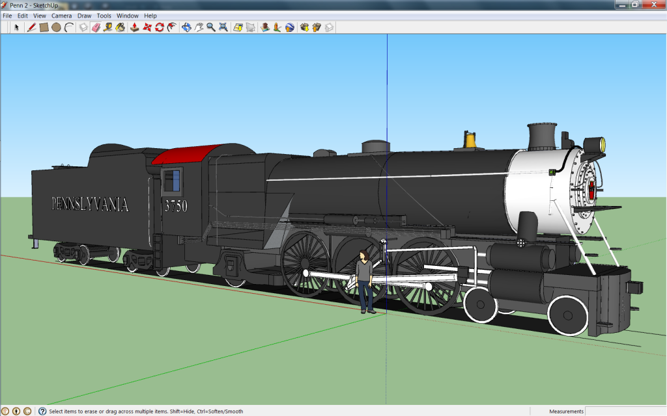Select the Move tool with red arrows
The height and width of the screenshot is (416, 667).
[147, 27]
